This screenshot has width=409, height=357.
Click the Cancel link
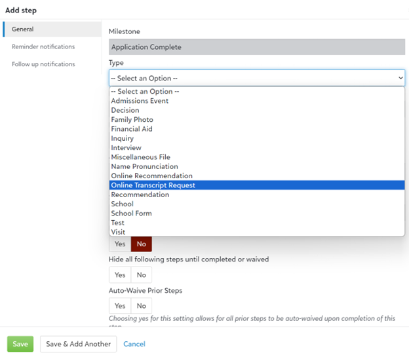click(134, 344)
